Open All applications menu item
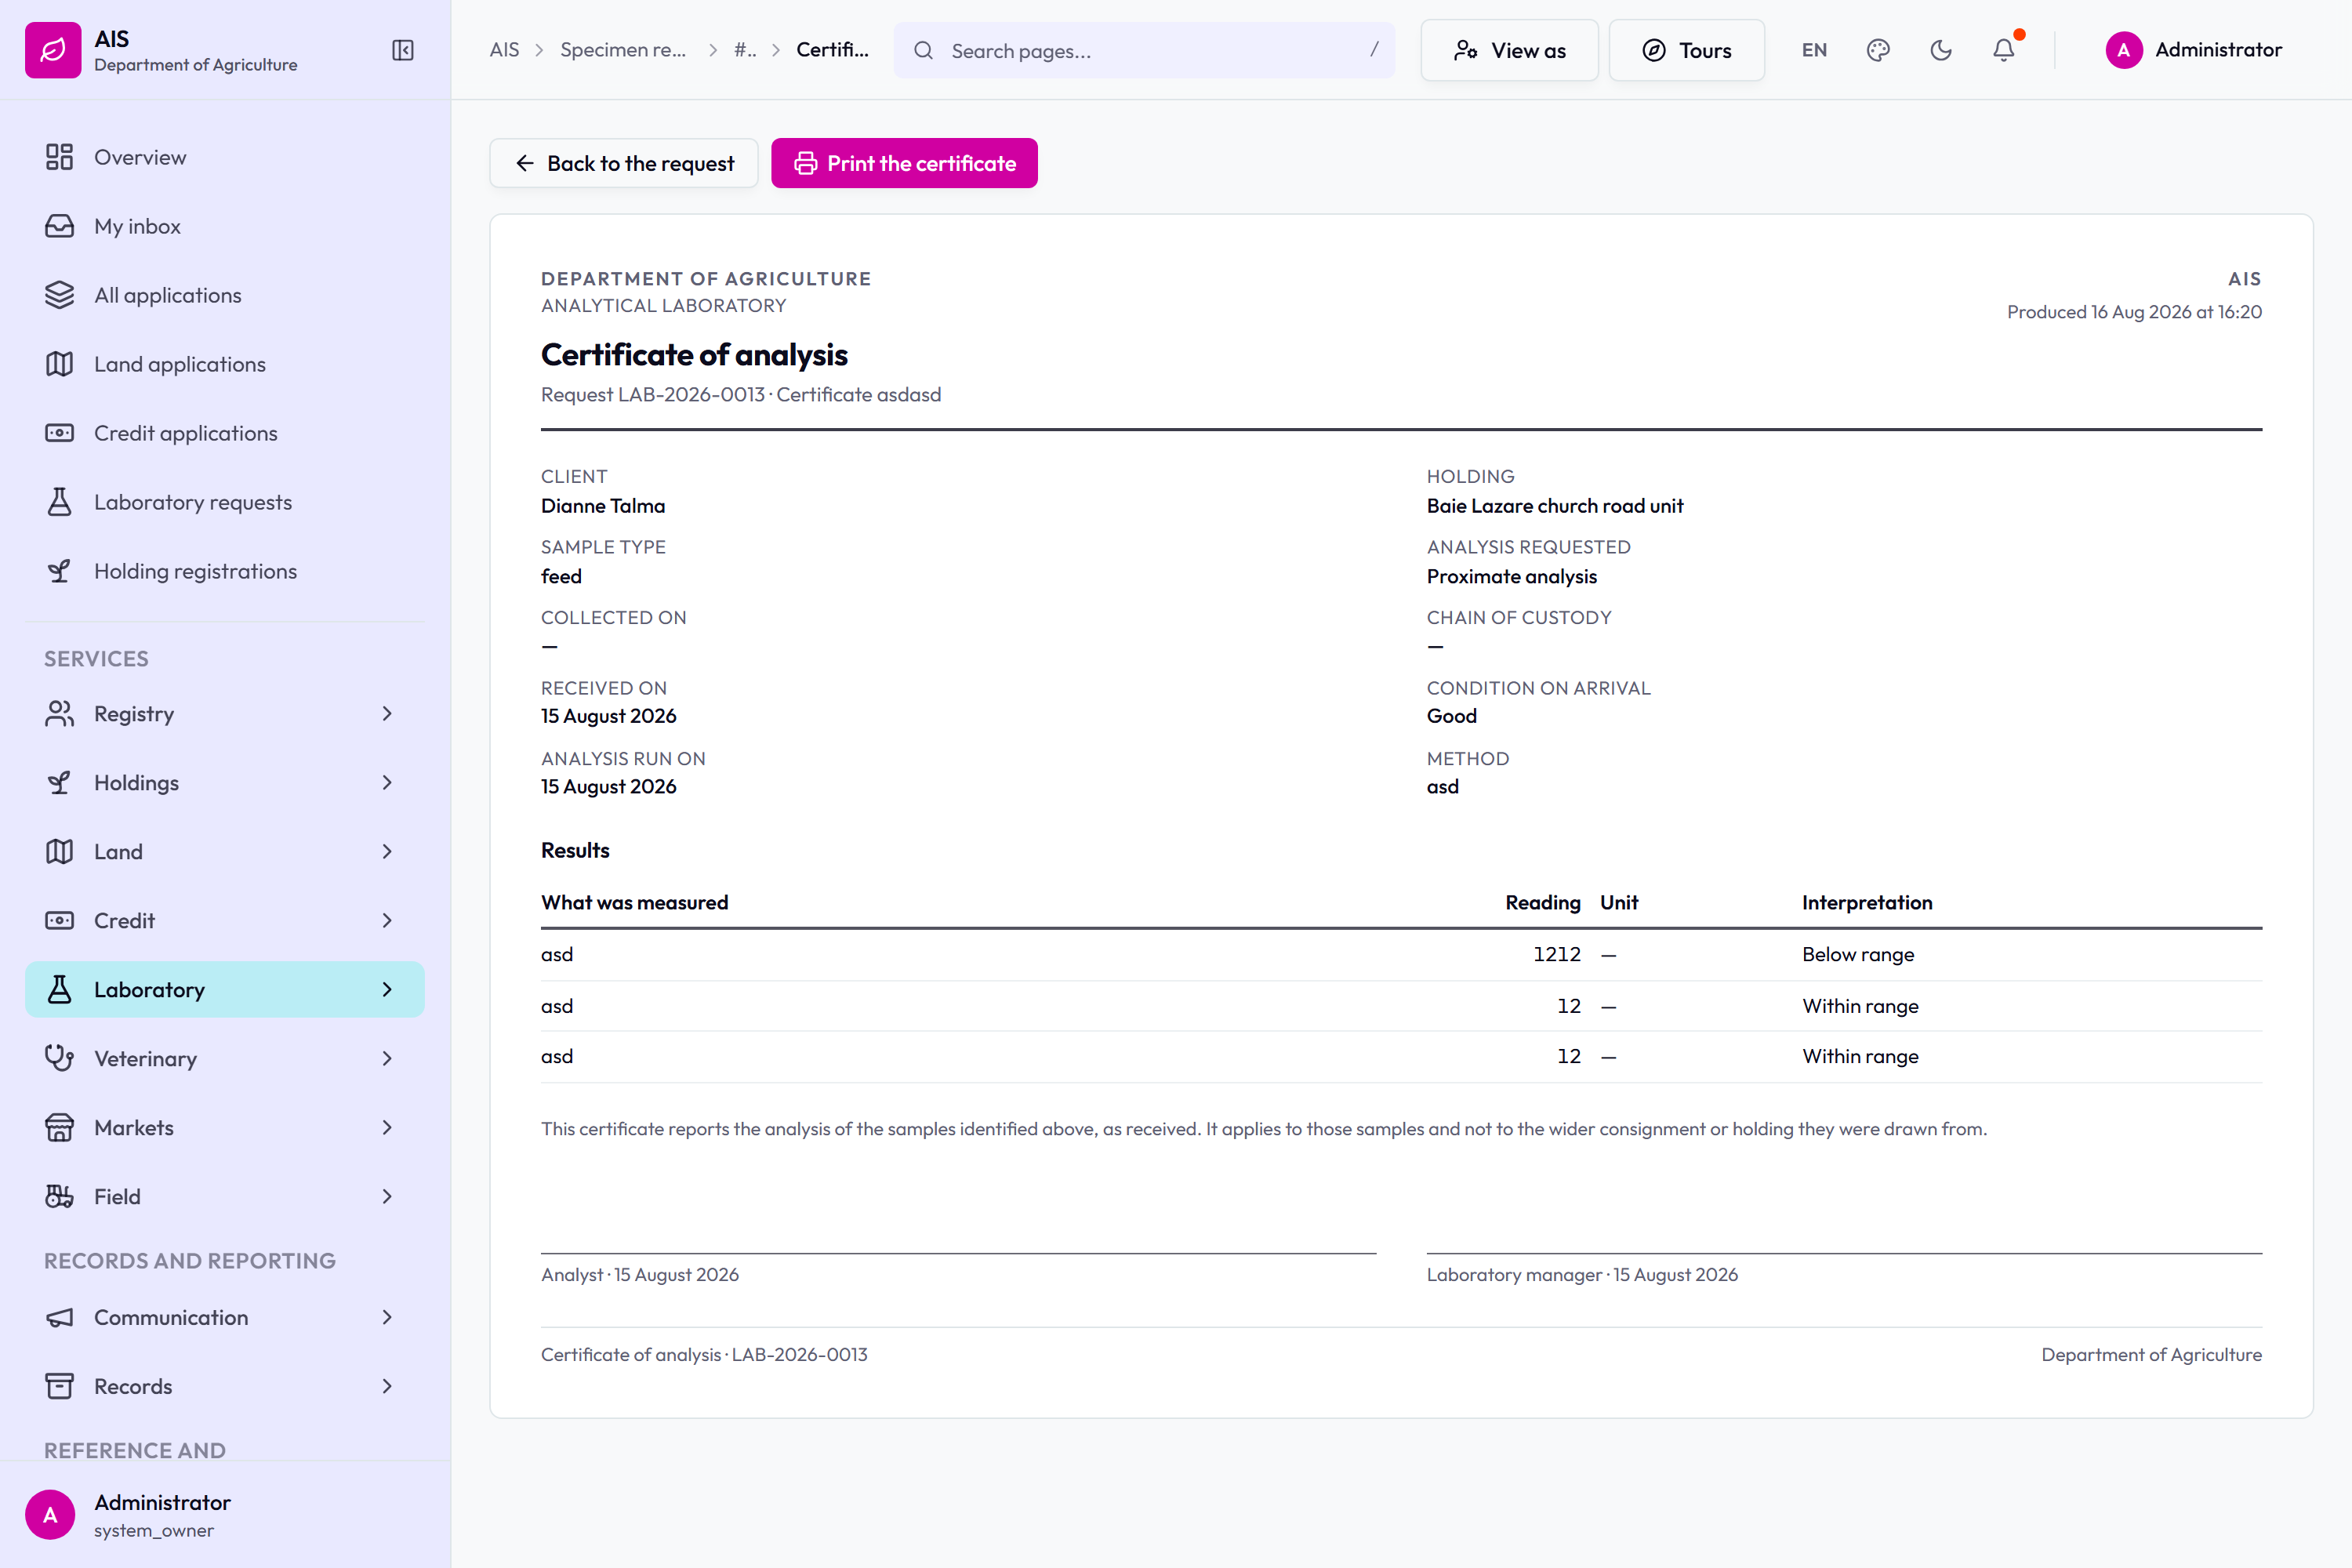2352x1568 pixels. (225, 295)
